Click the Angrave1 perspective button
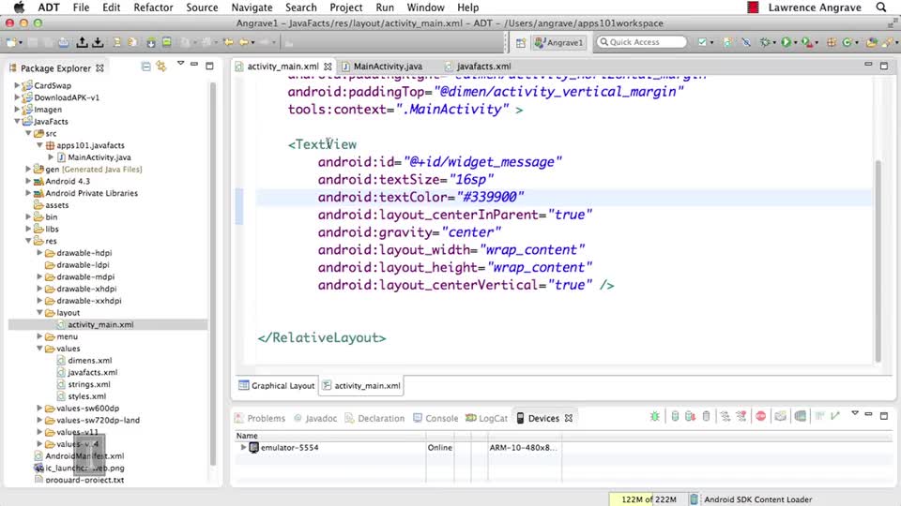The height and width of the screenshot is (506, 901). pyautogui.click(x=558, y=42)
